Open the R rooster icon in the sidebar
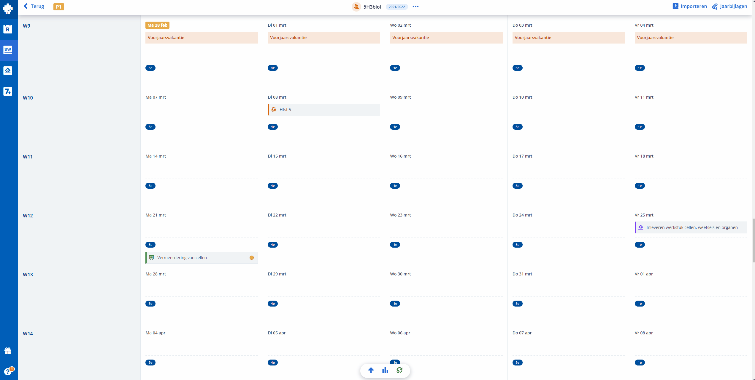 pyautogui.click(x=8, y=29)
